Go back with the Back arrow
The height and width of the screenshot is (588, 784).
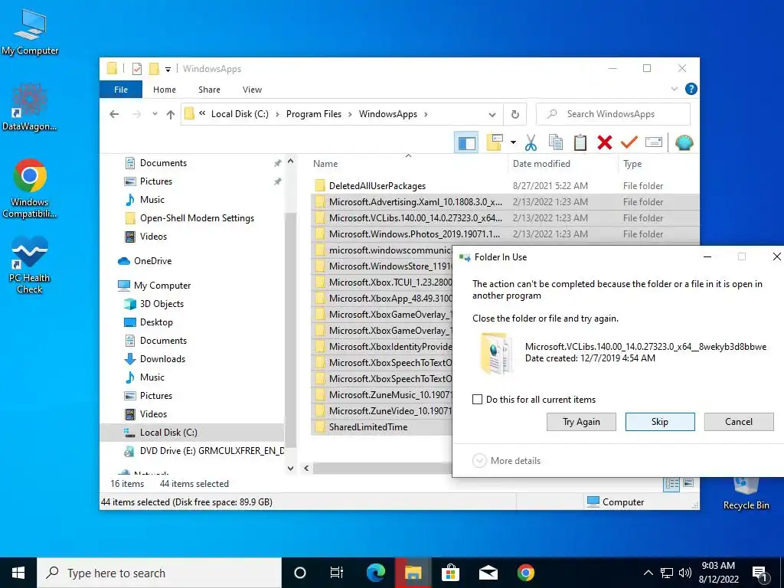tap(114, 114)
